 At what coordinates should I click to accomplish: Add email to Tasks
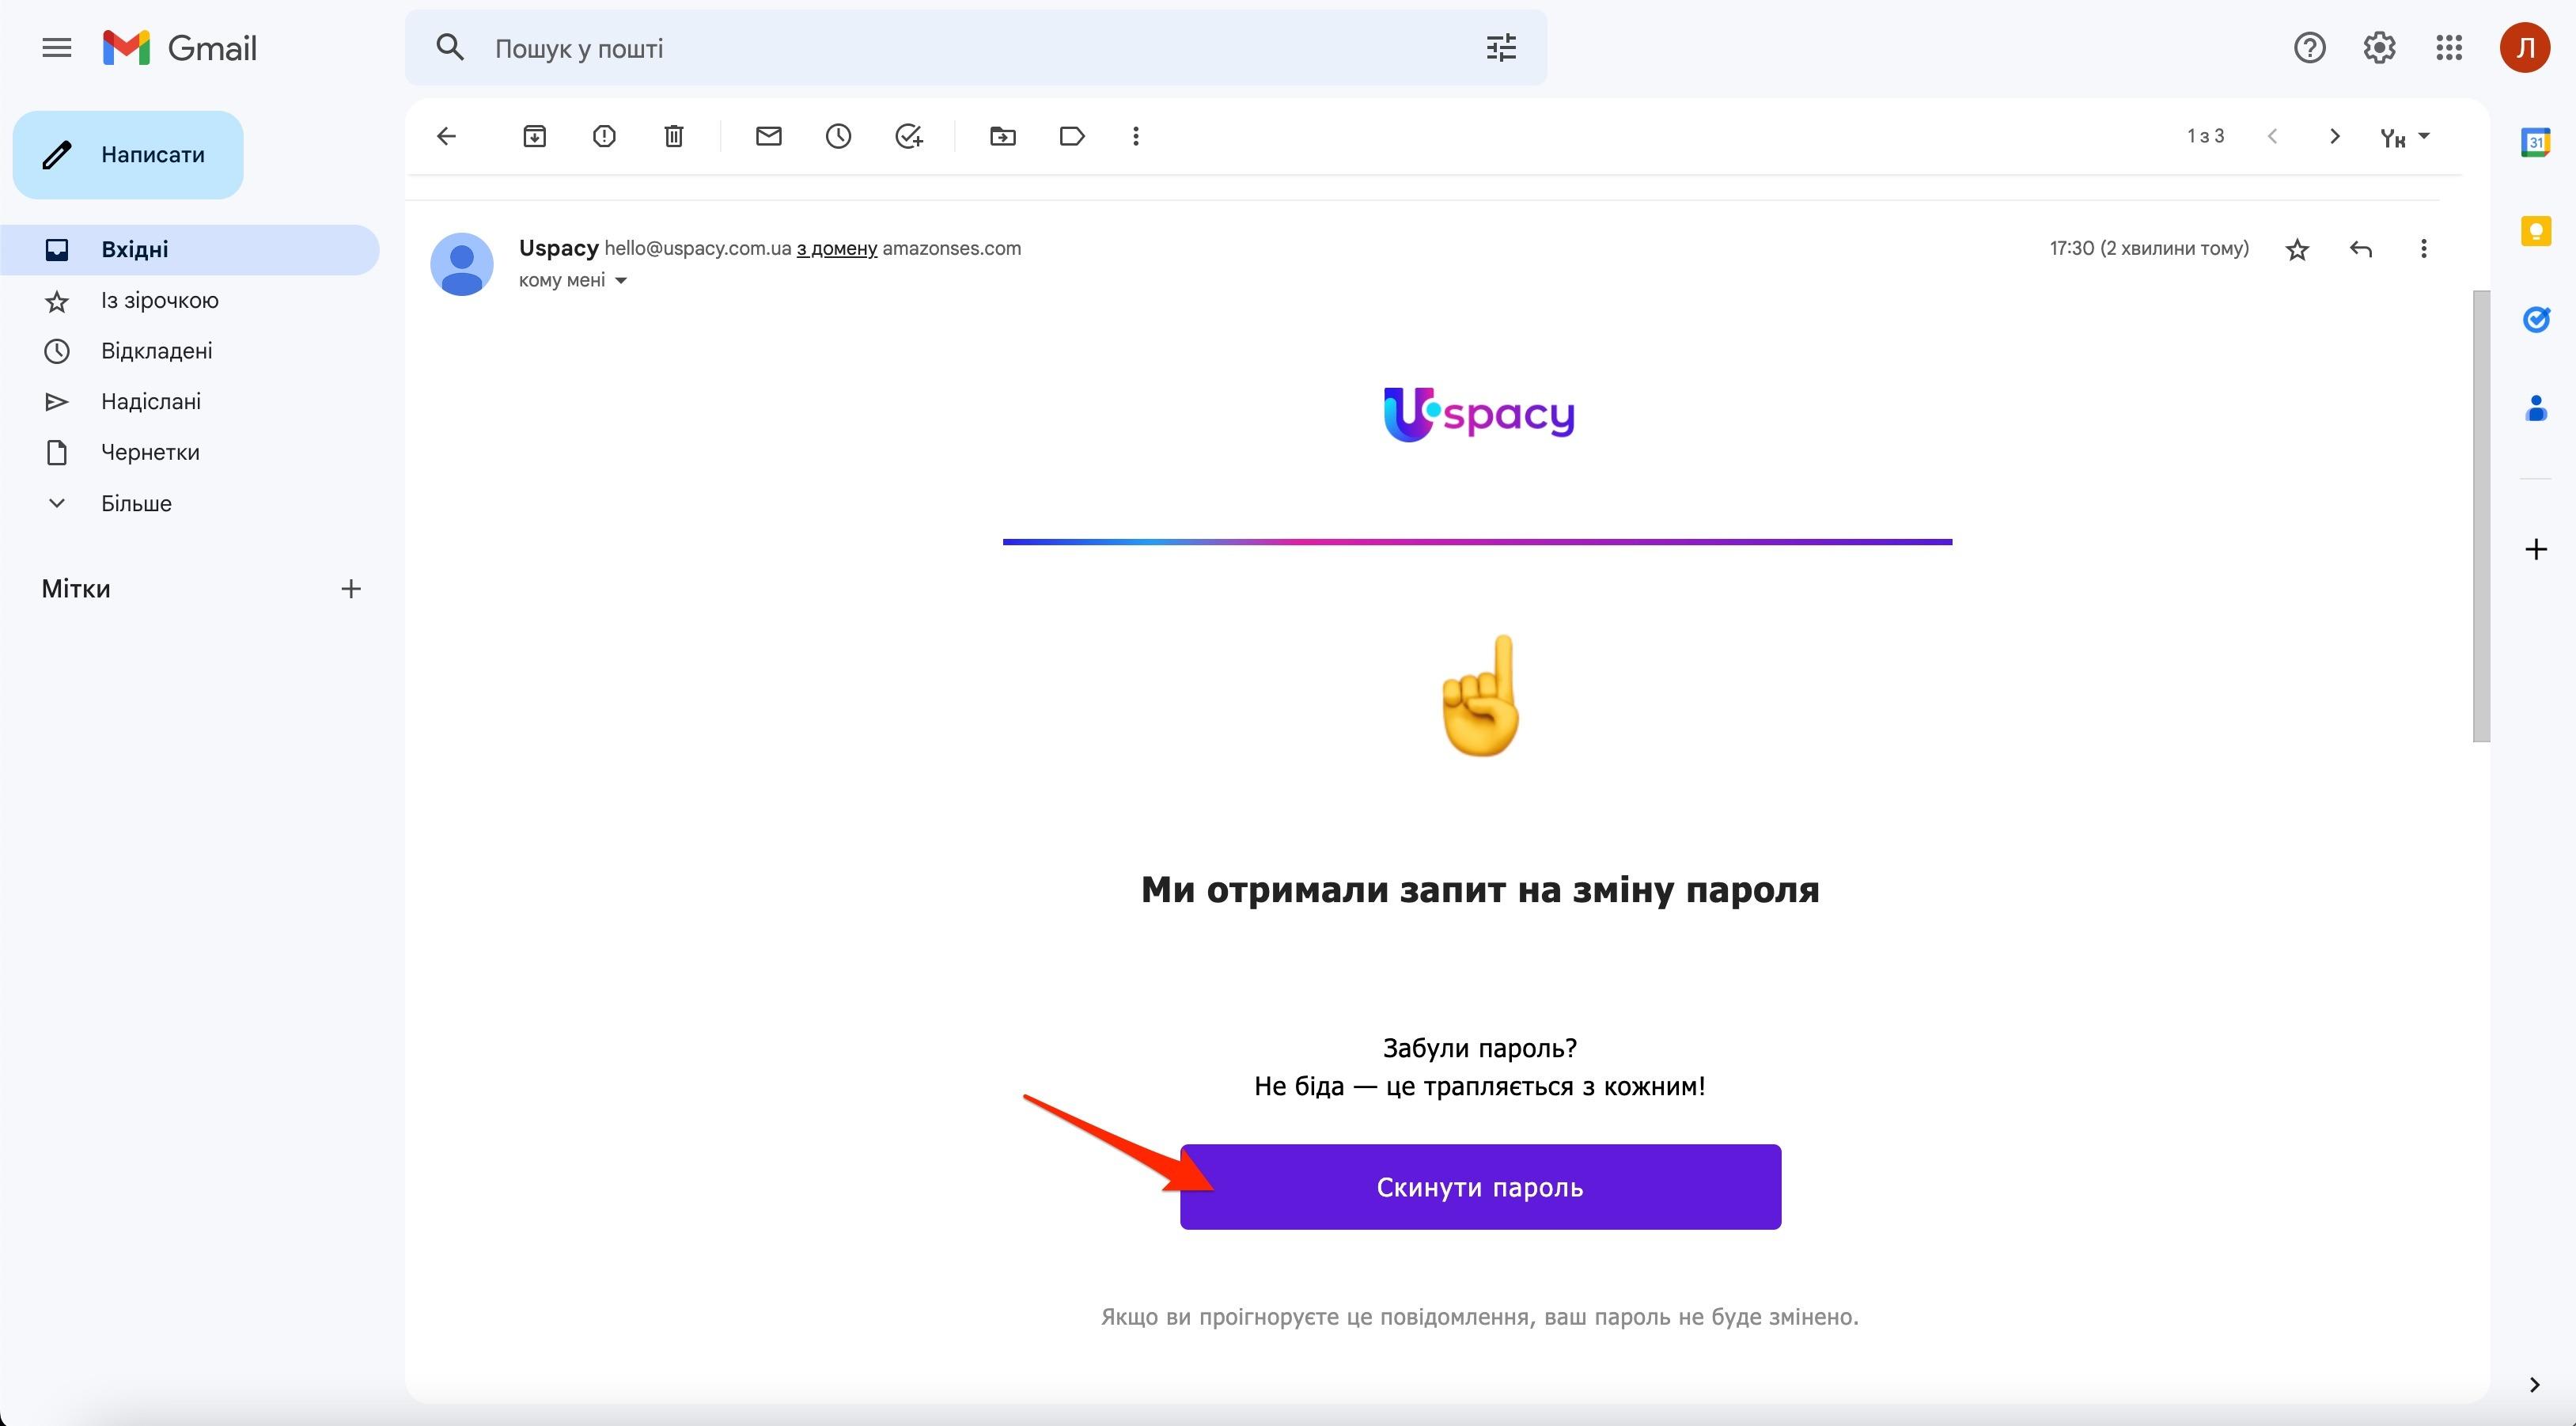(x=908, y=136)
